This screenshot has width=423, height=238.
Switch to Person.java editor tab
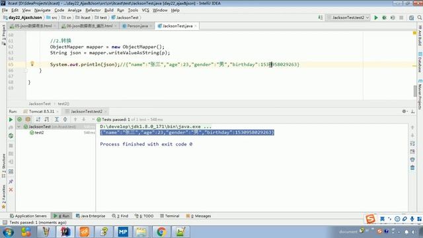[x=137, y=26]
